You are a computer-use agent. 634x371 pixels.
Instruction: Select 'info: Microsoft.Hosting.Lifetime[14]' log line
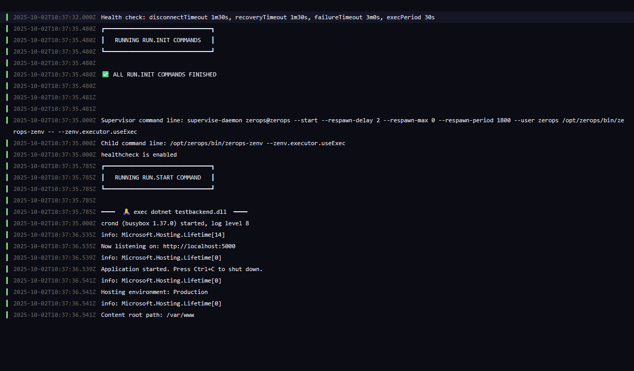coord(163,235)
